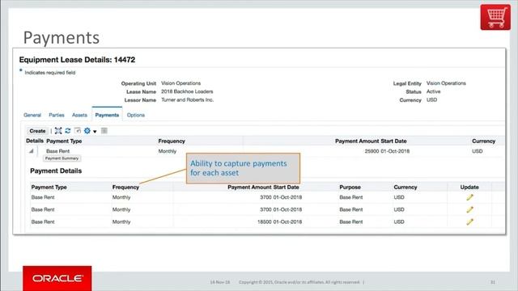The width and height of the screenshot is (518, 291).
Task: Click the red shopping cart icon
Action: point(495,17)
